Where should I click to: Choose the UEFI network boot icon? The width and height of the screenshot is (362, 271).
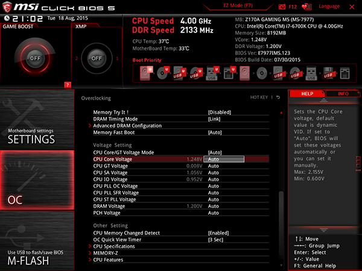tap(229, 73)
